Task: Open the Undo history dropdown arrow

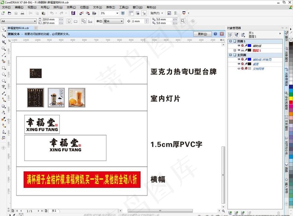Action: [56, 13]
